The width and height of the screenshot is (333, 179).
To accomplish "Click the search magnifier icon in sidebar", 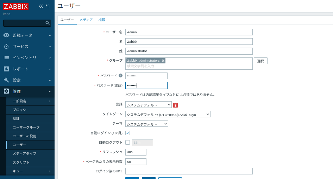I will pyautogui.click(x=48, y=23).
